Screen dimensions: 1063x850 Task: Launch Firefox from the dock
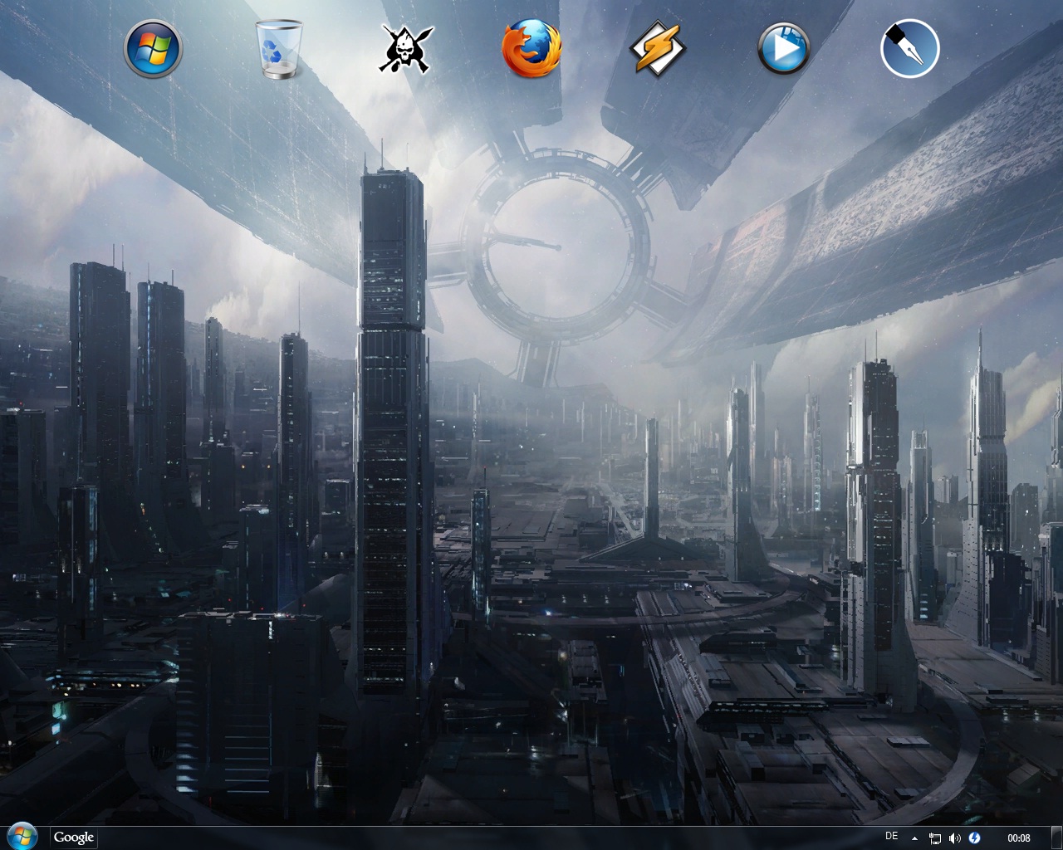531,49
